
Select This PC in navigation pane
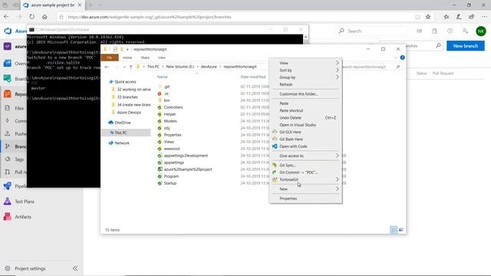click(126, 133)
